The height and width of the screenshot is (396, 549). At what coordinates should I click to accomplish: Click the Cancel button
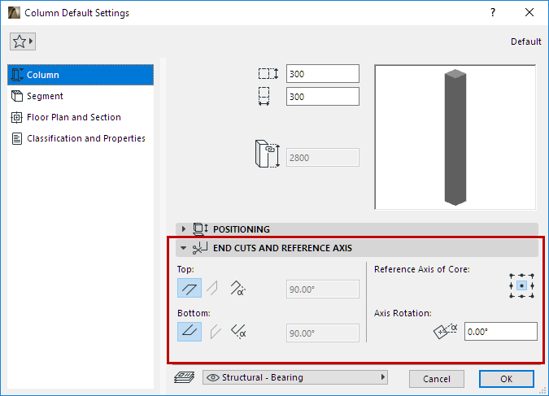click(x=437, y=379)
